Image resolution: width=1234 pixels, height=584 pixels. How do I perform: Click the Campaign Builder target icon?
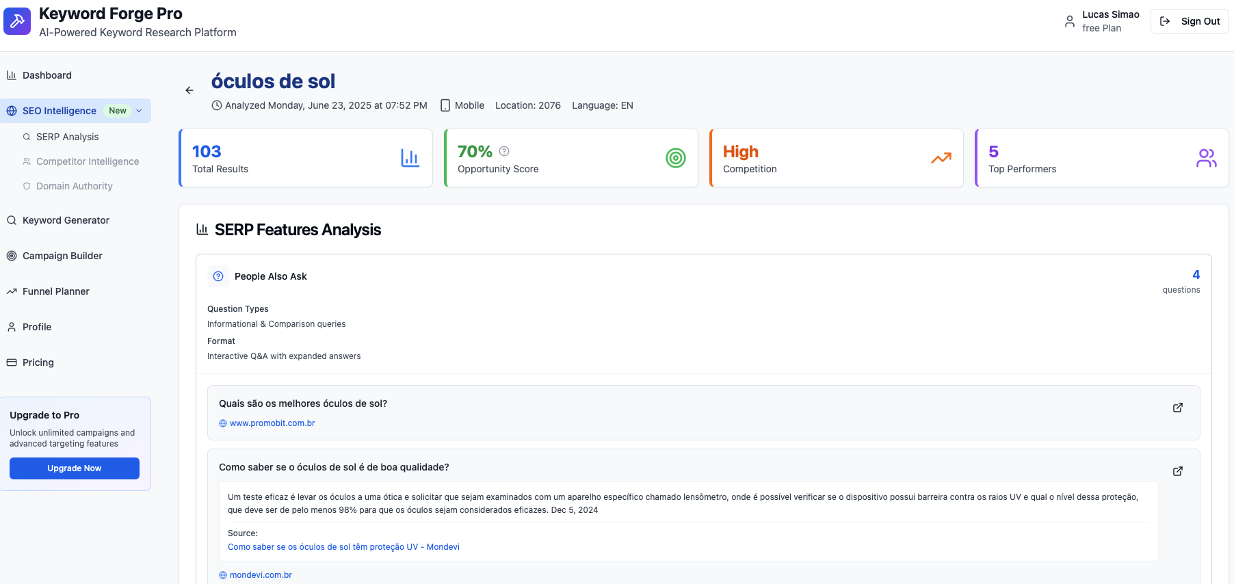coord(12,256)
